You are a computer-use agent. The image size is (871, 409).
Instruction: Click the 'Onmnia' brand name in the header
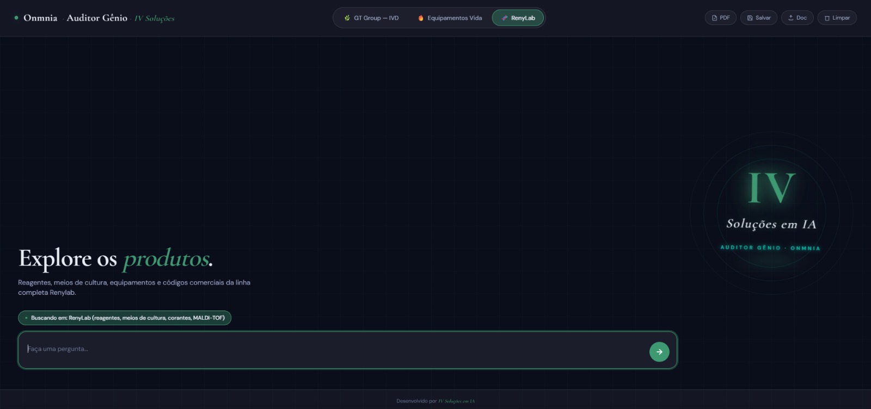40,18
